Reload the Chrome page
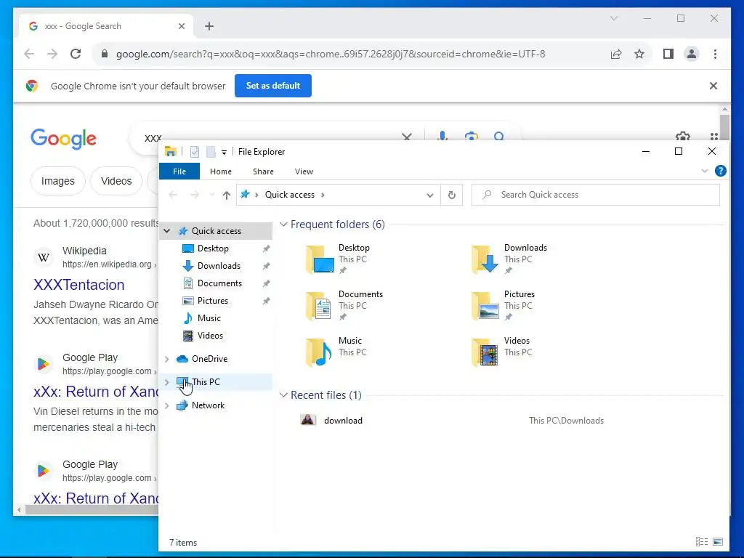 pos(76,54)
